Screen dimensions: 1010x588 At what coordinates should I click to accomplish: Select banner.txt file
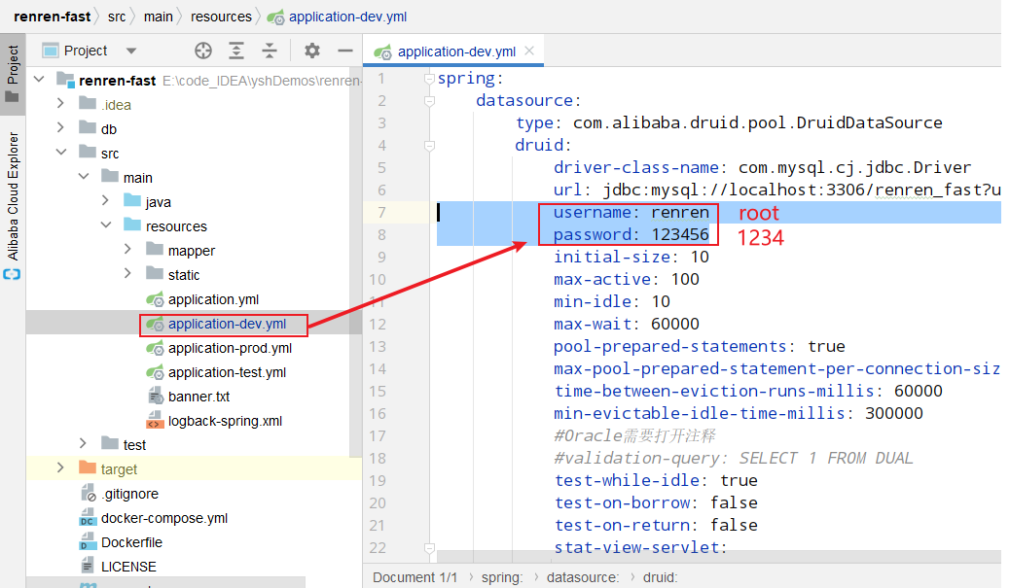pos(198,397)
